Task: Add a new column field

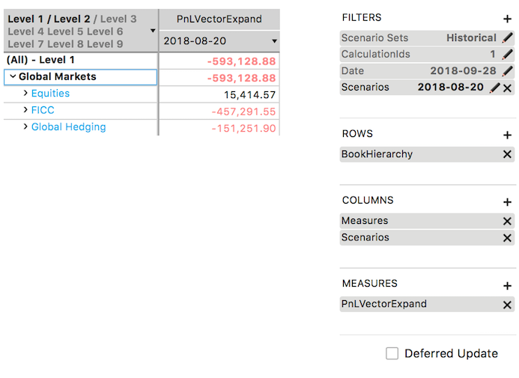Action: click(x=507, y=202)
